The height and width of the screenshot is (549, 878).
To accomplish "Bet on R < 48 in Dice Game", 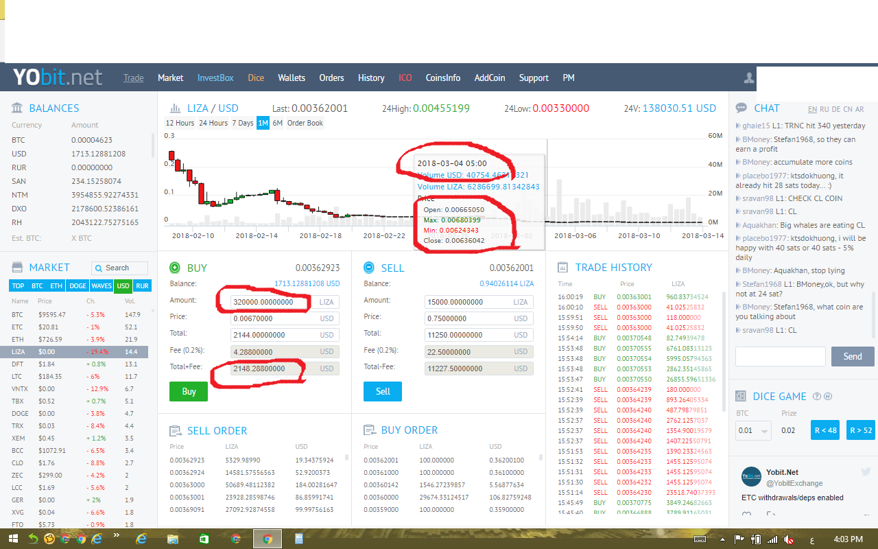I will (825, 430).
